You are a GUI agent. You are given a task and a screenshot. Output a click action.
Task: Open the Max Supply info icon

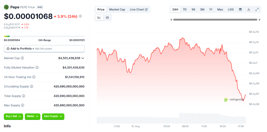pyautogui.click(x=23, y=105)
